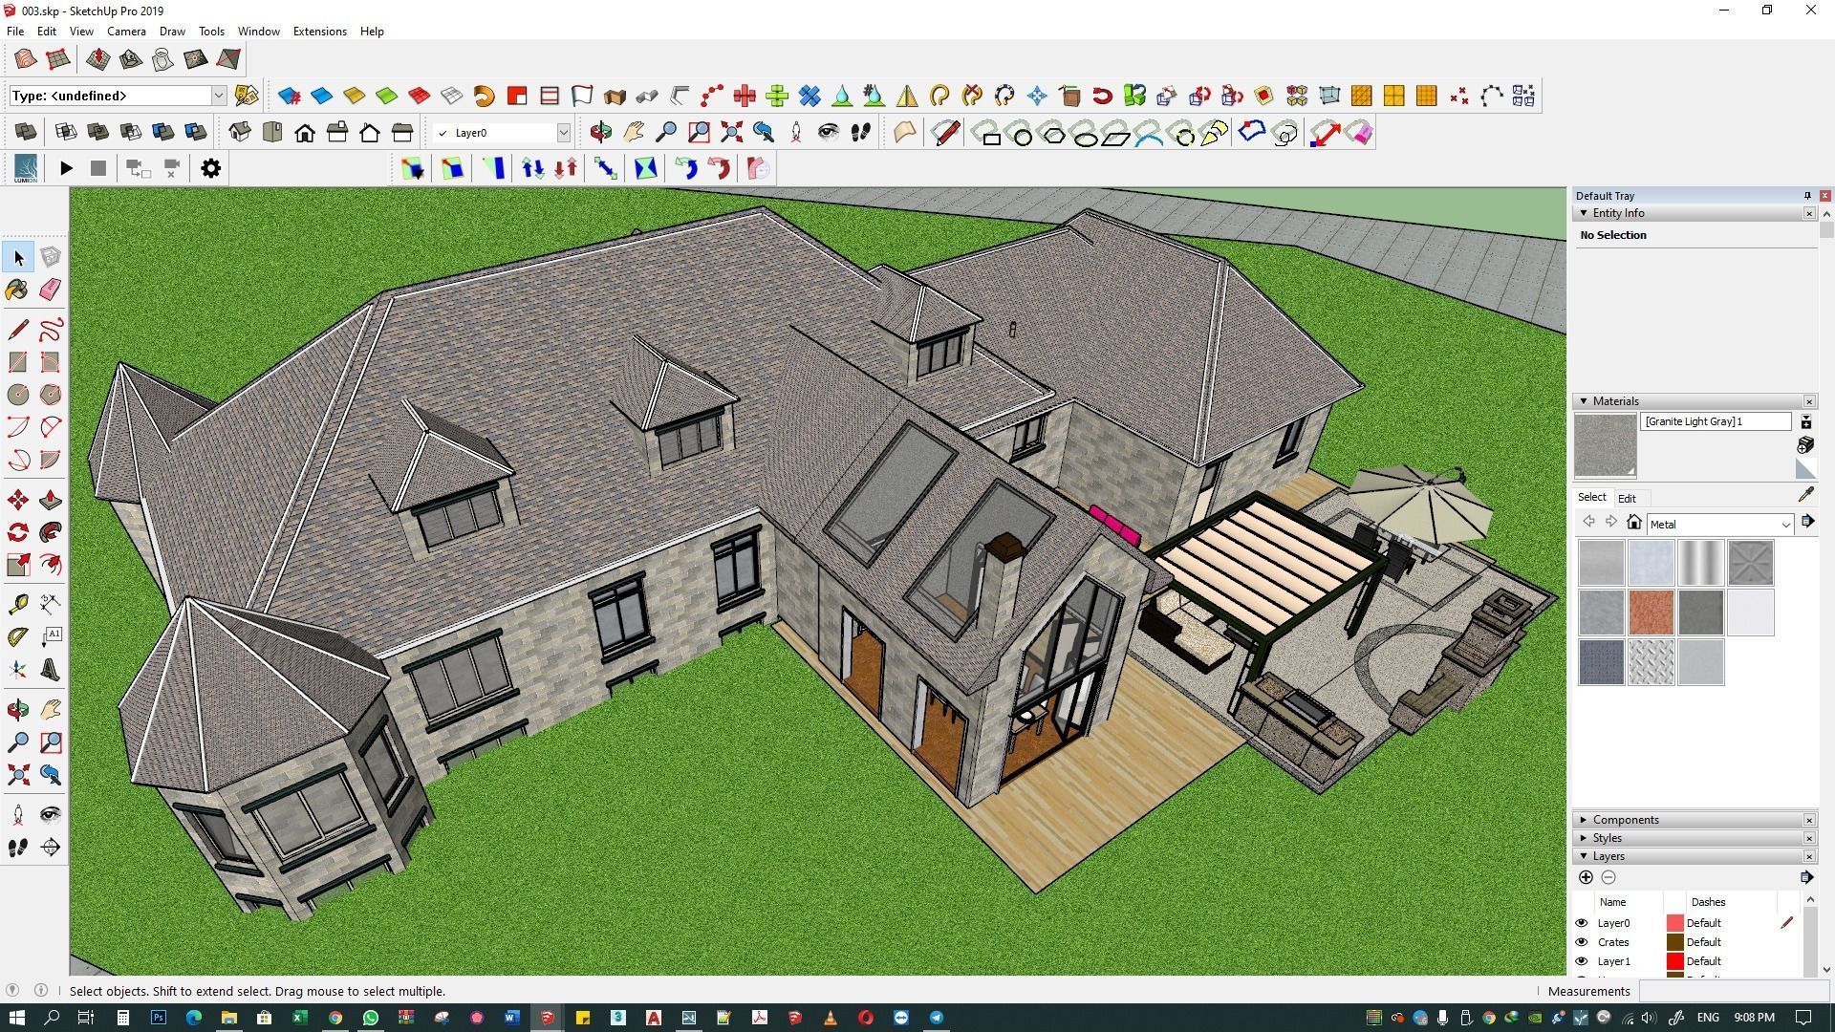Activate the Follow Me tool
Screen dimensions: 1835x1032
51,532
